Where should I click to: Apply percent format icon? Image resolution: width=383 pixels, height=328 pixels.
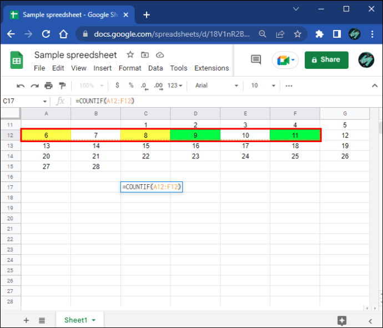point(131,85)
